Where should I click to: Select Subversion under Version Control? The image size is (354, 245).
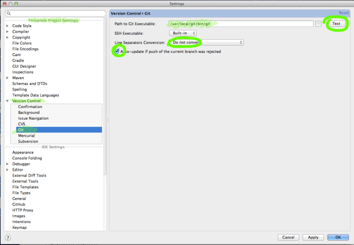coord(28,141)
